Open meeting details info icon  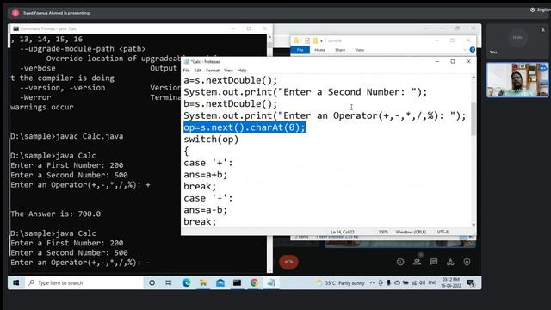400,262
